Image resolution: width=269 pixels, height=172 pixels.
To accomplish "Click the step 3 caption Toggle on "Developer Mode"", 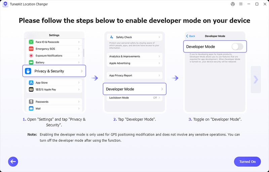I will (x=215, y=119).
